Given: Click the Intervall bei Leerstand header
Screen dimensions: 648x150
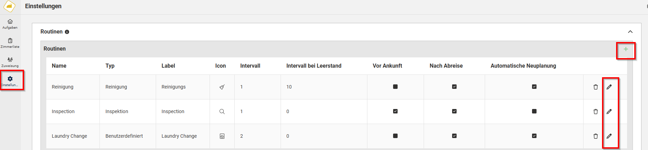Looking at the screenshot, I should pyautogui.click(x=314, y=66).
